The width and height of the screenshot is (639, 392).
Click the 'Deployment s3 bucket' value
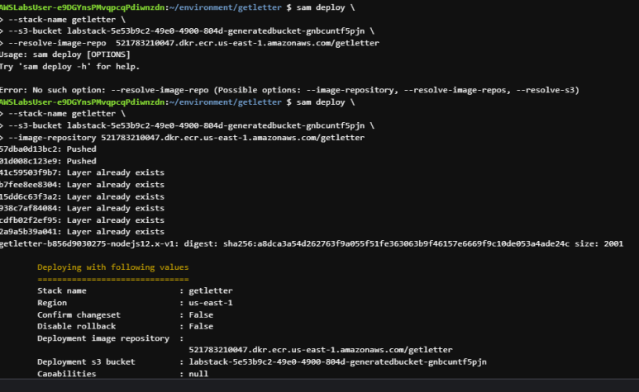(337, 362)
